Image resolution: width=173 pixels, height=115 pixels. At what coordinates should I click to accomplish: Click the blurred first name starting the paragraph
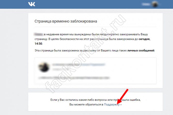coord(39,34)
